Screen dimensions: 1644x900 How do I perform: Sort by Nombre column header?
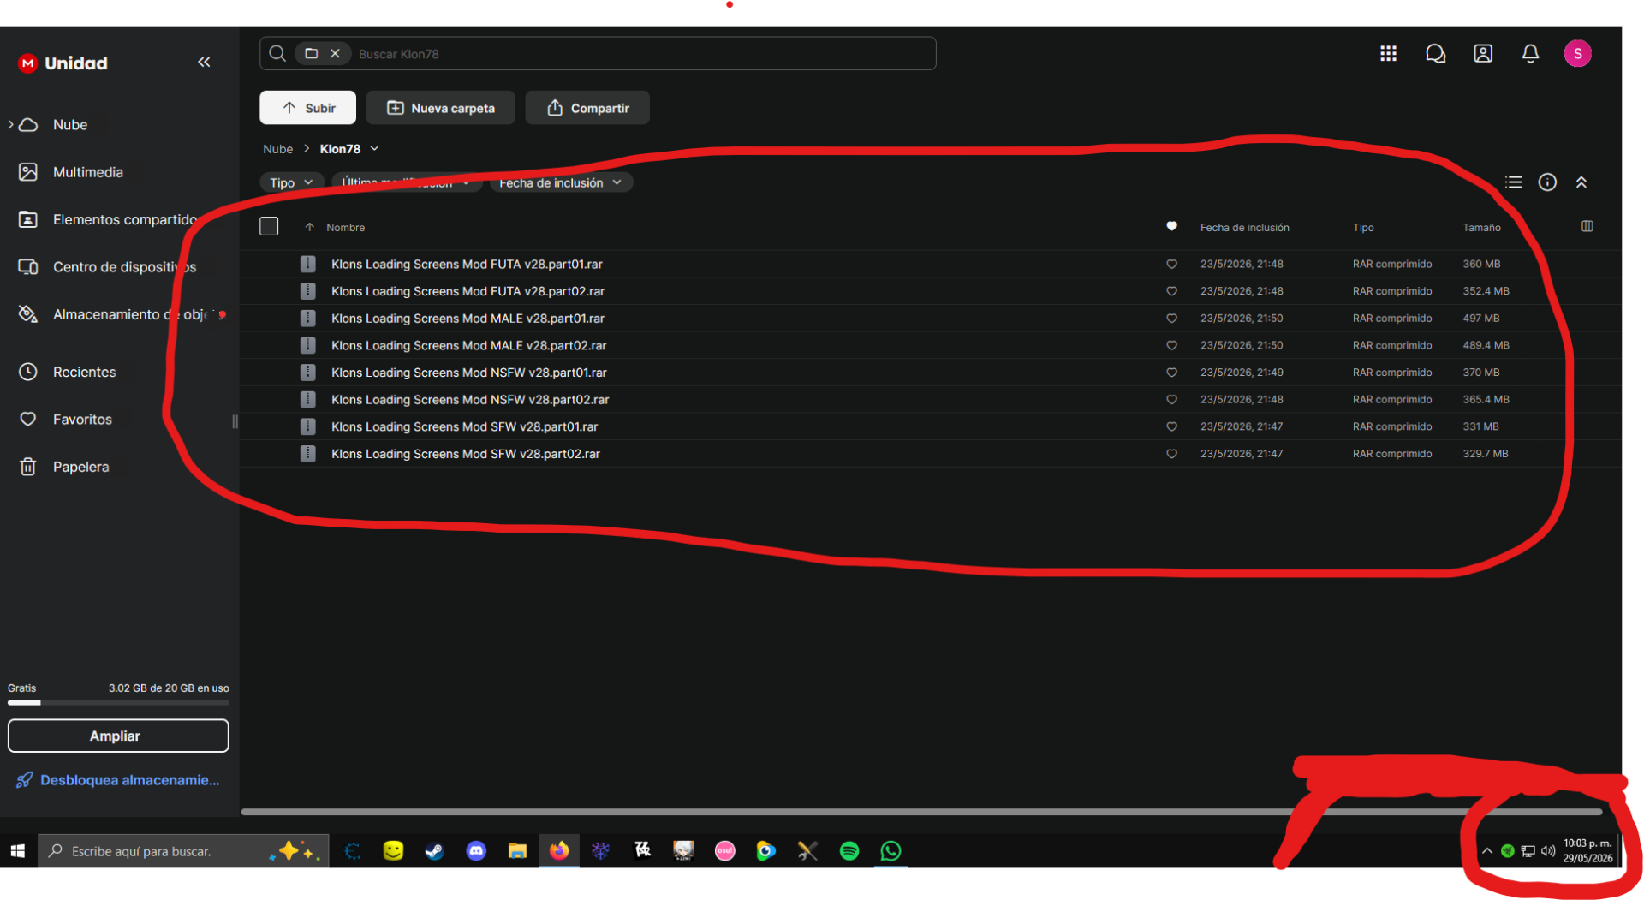[x=345, y=227]
